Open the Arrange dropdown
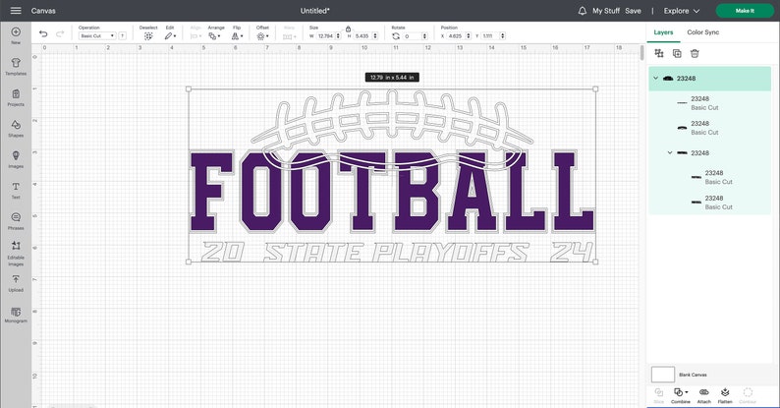The width and height of the screenshot is (780, 408). pyautogui.click(x=214, y=36)
